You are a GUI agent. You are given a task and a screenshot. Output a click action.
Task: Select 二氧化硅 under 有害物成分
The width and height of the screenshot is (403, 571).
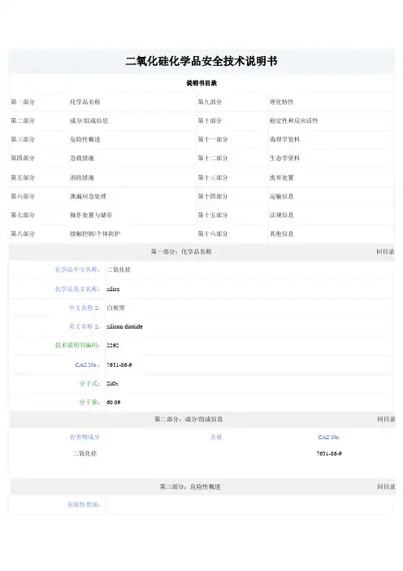pyautogui.click(x=84, y=453)
